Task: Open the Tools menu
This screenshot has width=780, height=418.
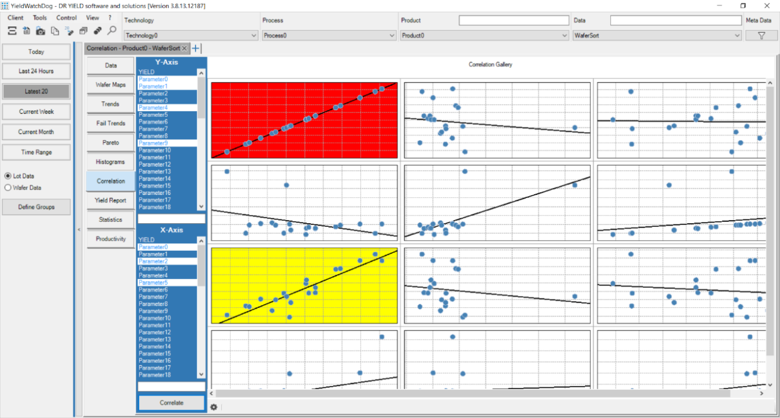Action: pyautogui.click(x=40, y=18)
